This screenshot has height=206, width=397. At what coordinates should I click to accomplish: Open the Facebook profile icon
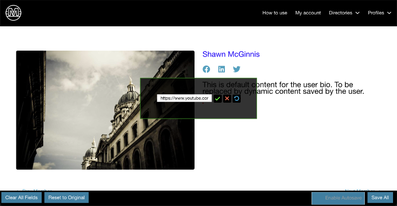[x=206, y=69]
